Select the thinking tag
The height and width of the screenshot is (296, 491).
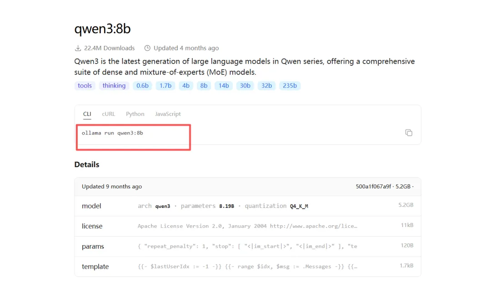(114, 86)
